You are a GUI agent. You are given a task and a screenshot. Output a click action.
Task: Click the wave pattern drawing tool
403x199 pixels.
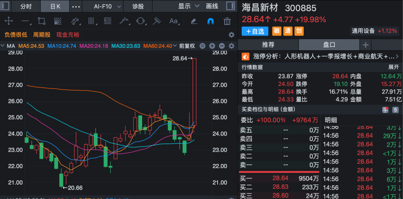124,21
